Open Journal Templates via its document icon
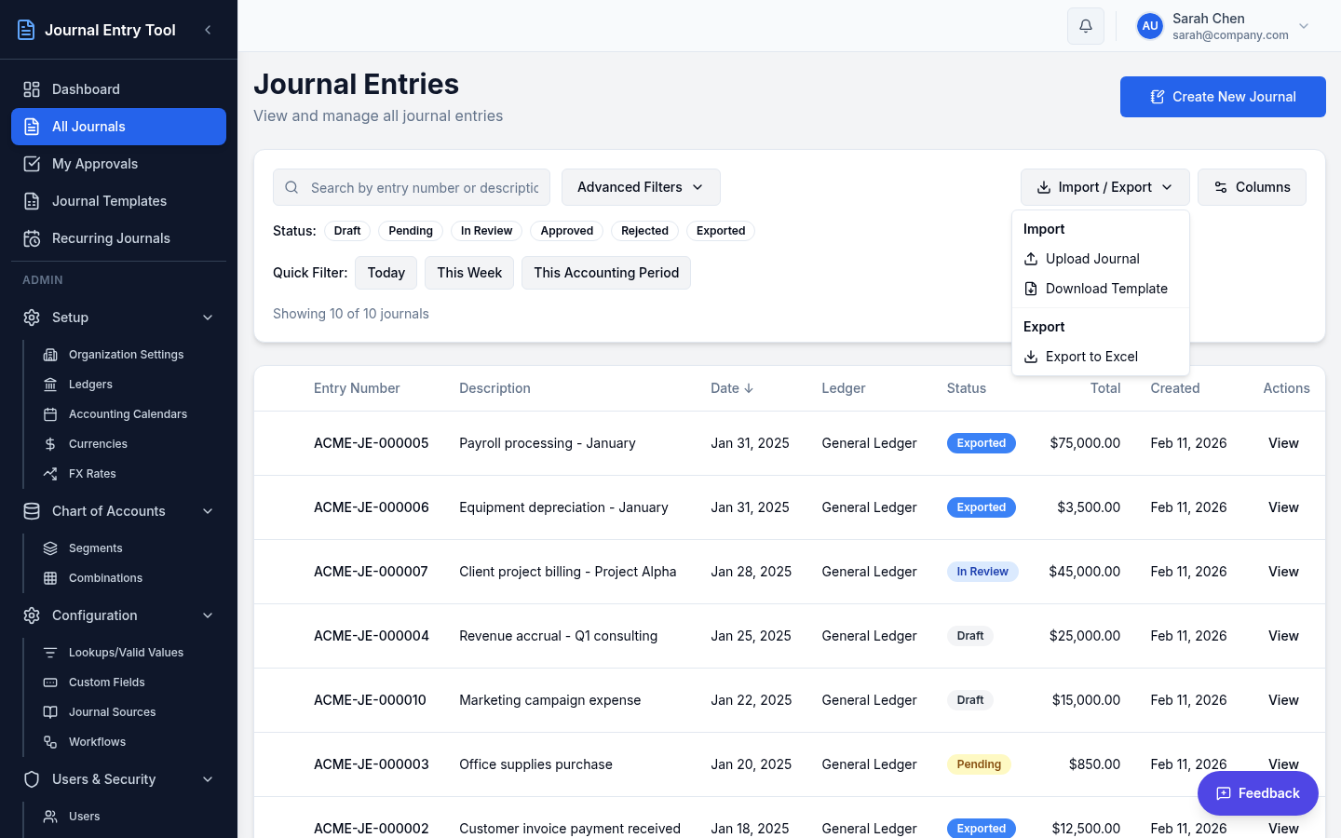Image resolution: width=1341 pixels, height=838 pixels. click(x=31, y=200)
